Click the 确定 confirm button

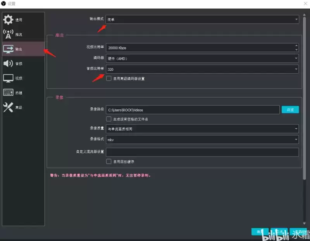click(260, 232)
